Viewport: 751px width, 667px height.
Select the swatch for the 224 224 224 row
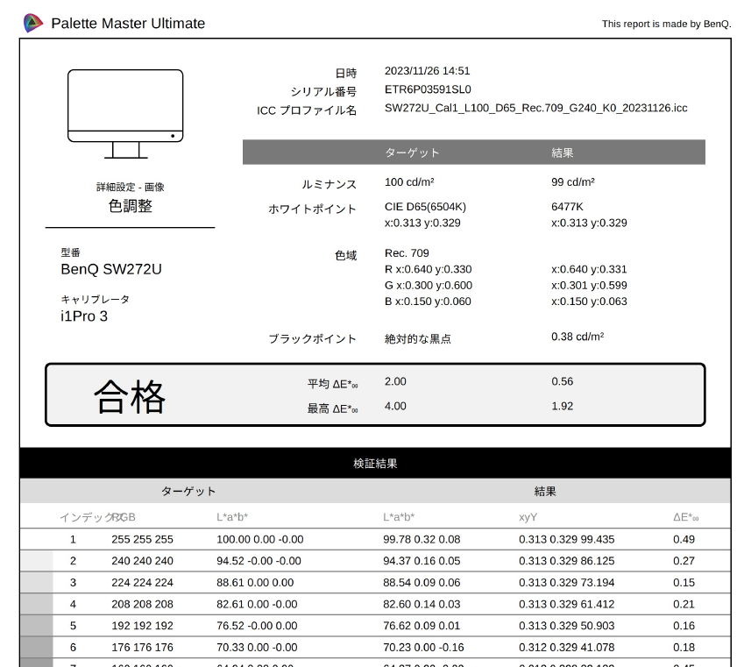(x=37, y=583)
